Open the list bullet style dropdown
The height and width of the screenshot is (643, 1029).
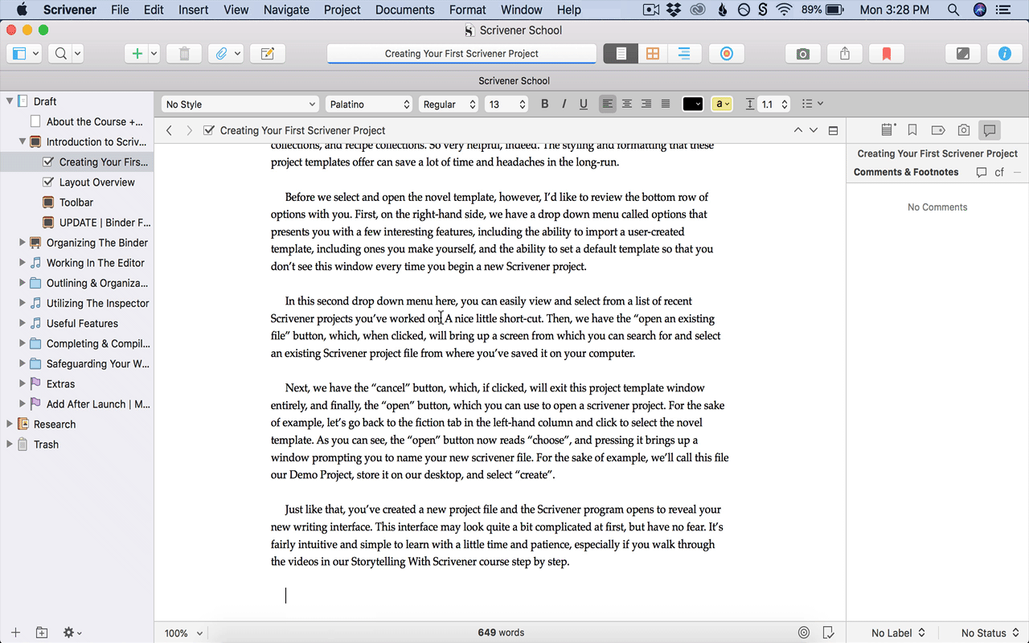tap(813, 104)
